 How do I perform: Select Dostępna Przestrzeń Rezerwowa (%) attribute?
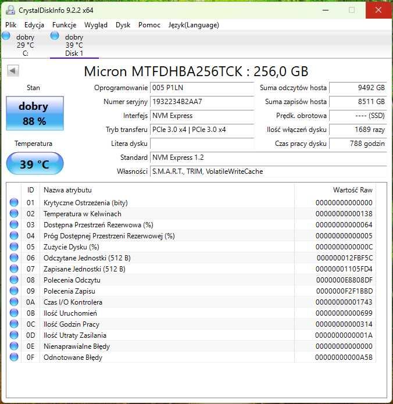point(98,225)
